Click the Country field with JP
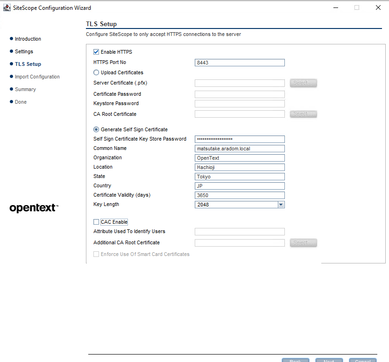This screenshot has width=389, height=362. tap(240, 186)
